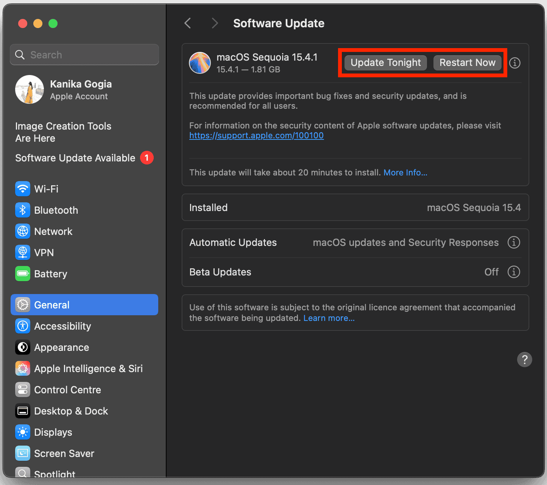
Task: Click the Update Tonight button
Action: pos(385,63)
